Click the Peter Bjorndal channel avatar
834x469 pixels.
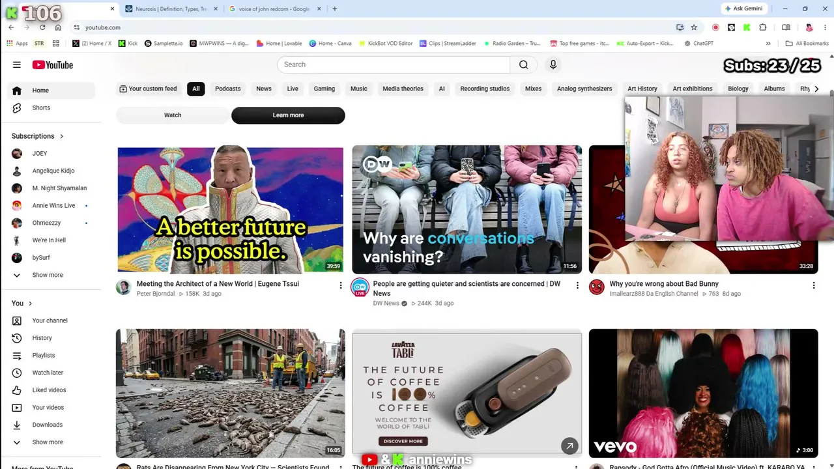click(123, 287)
